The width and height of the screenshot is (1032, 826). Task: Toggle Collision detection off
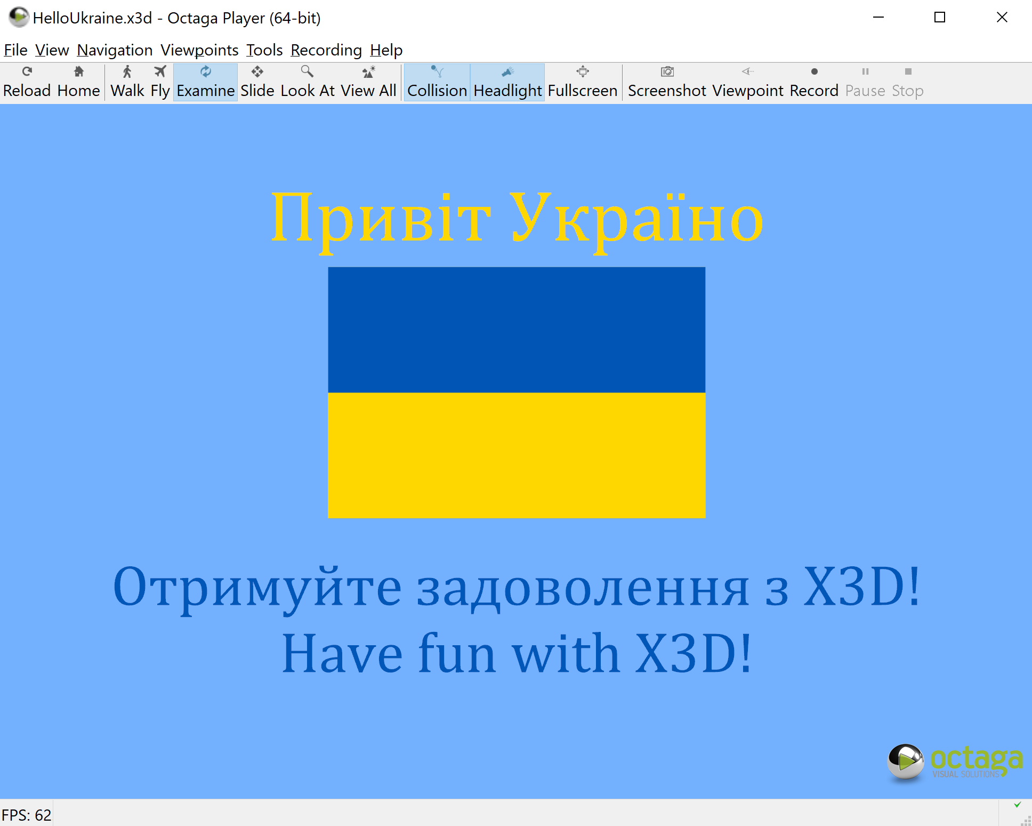point(437,82)
